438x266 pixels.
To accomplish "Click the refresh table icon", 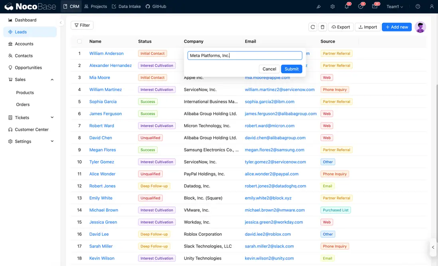I will 313,27.
